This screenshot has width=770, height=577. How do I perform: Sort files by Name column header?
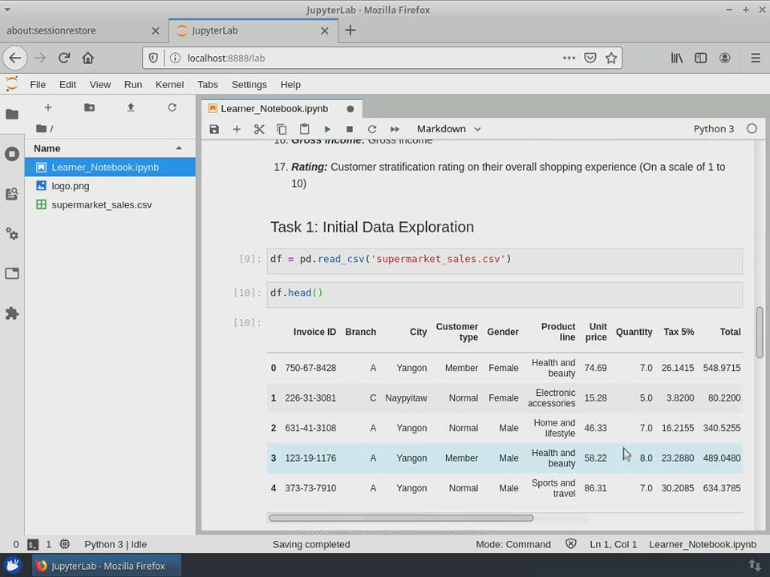pos(108,148)
